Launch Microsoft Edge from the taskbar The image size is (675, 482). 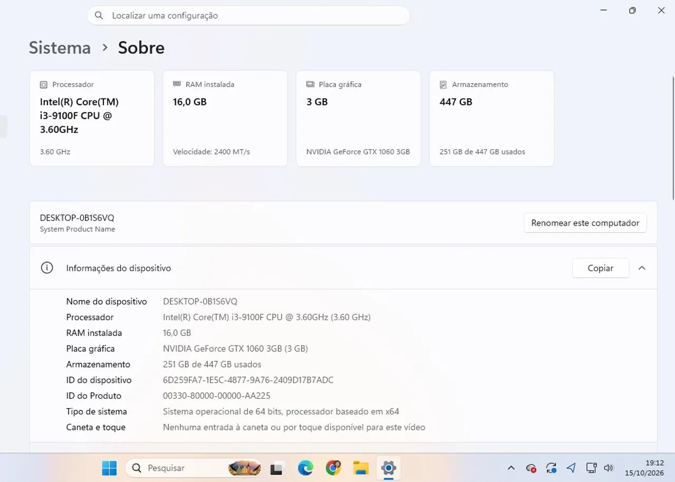point(305,468)
